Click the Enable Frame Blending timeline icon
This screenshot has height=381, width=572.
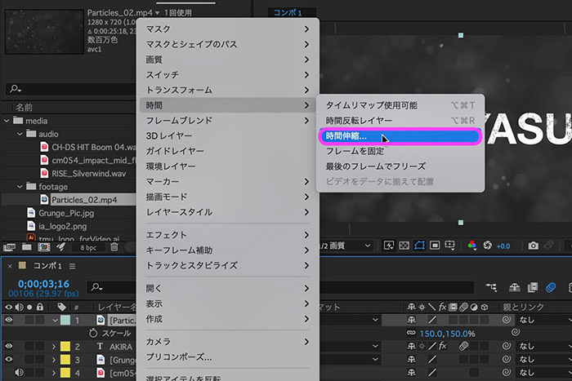pyautogui.click(x=533, y=287)
